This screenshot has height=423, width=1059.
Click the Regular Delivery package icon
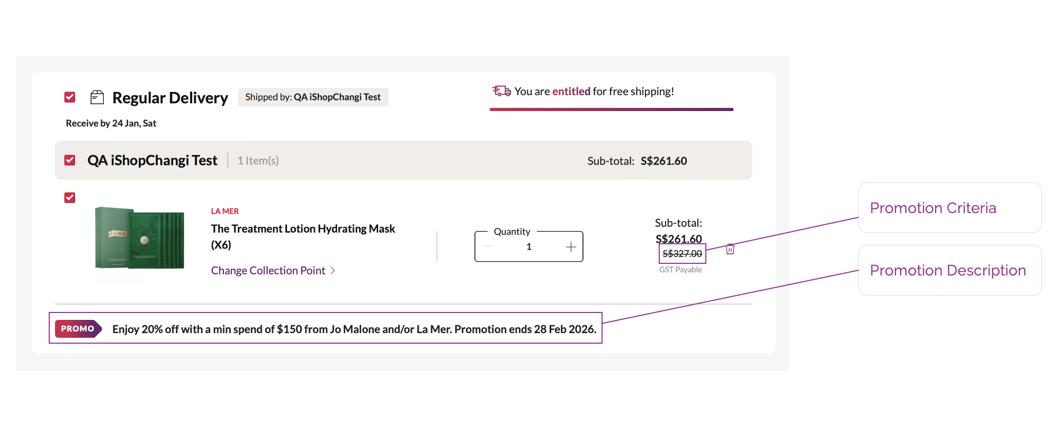click(x=97, y=97)
